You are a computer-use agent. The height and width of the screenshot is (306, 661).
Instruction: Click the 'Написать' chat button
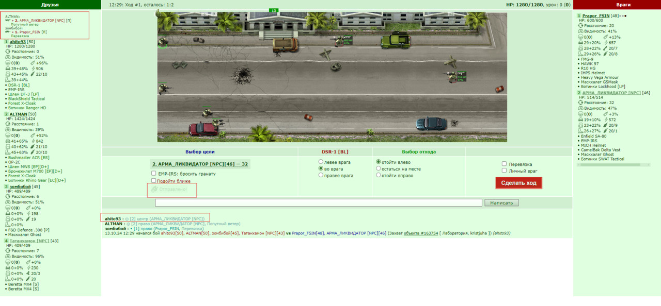tap(501, 203)
